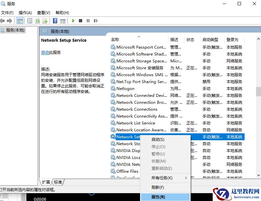Click the Services title bar gear icon
261x201 pixels.
click(x=3, y=4)
